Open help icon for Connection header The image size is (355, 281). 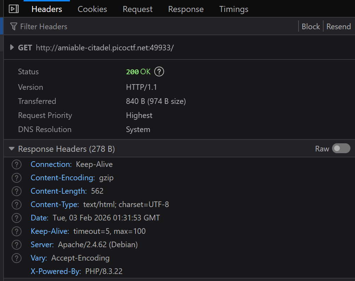pyautogui.click(x=17, y=164)
